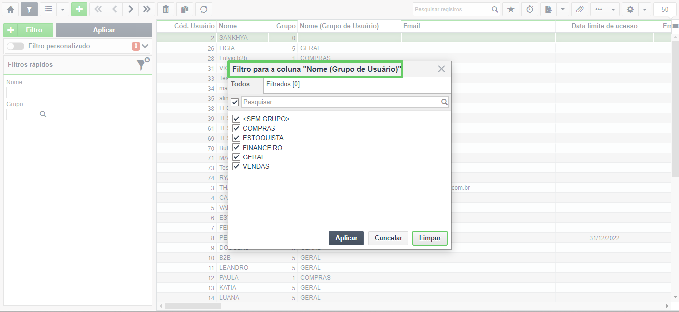The image size is (679, 312).
Task: Expand the Filtro personalizado chevron
Action: coord(145,46)
